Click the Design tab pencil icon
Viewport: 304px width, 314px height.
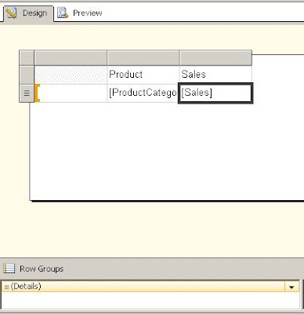pos(12,13)
